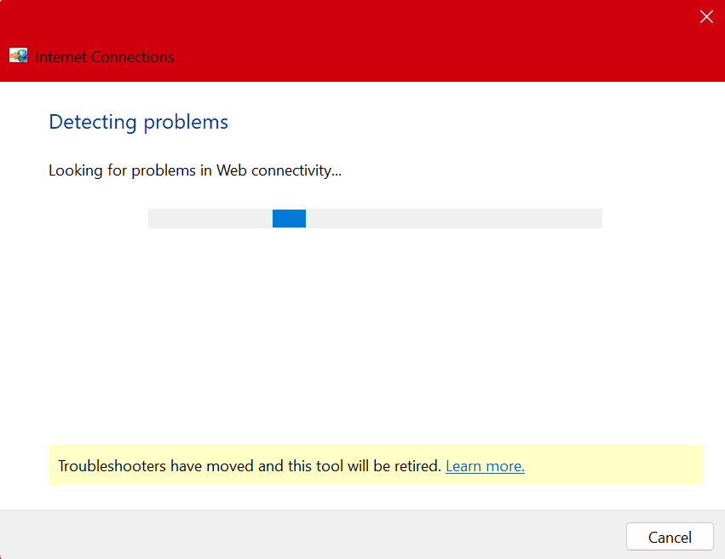Dismiss the troubleshooter via the X button
725x559 pixels.
[x=706, y=16]
